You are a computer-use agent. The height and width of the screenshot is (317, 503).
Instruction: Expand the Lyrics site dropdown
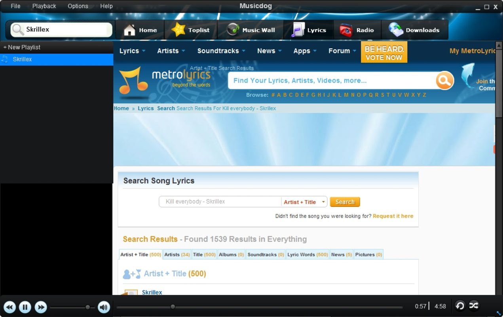point(132,51)
